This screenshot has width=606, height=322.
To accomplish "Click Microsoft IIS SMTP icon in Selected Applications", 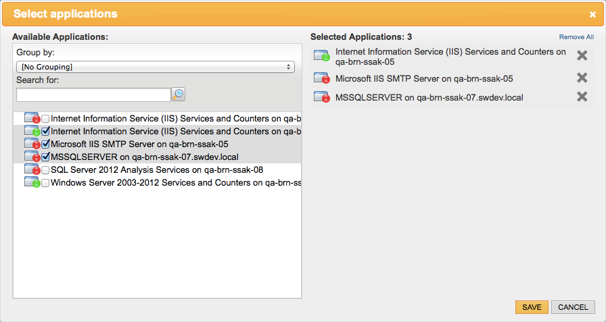I will point(321,78).
